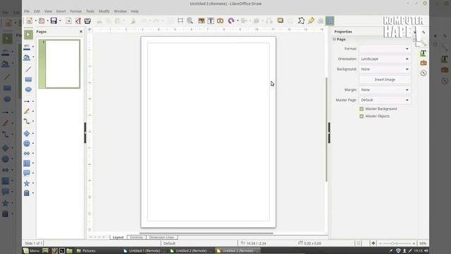Image resolution: width=451 pixels, height=254 pixels.
Task: Pick the Ellipse shape tool
Action: click(x=28, y=90)
